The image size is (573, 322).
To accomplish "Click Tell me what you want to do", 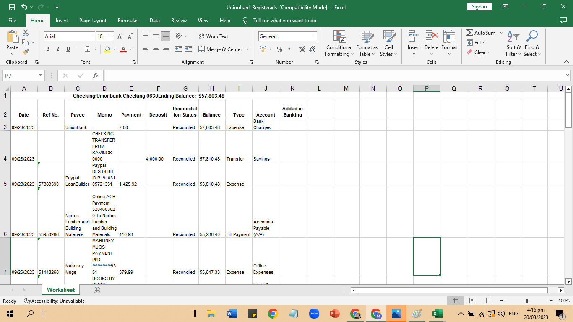I will [x=284, y=20].
